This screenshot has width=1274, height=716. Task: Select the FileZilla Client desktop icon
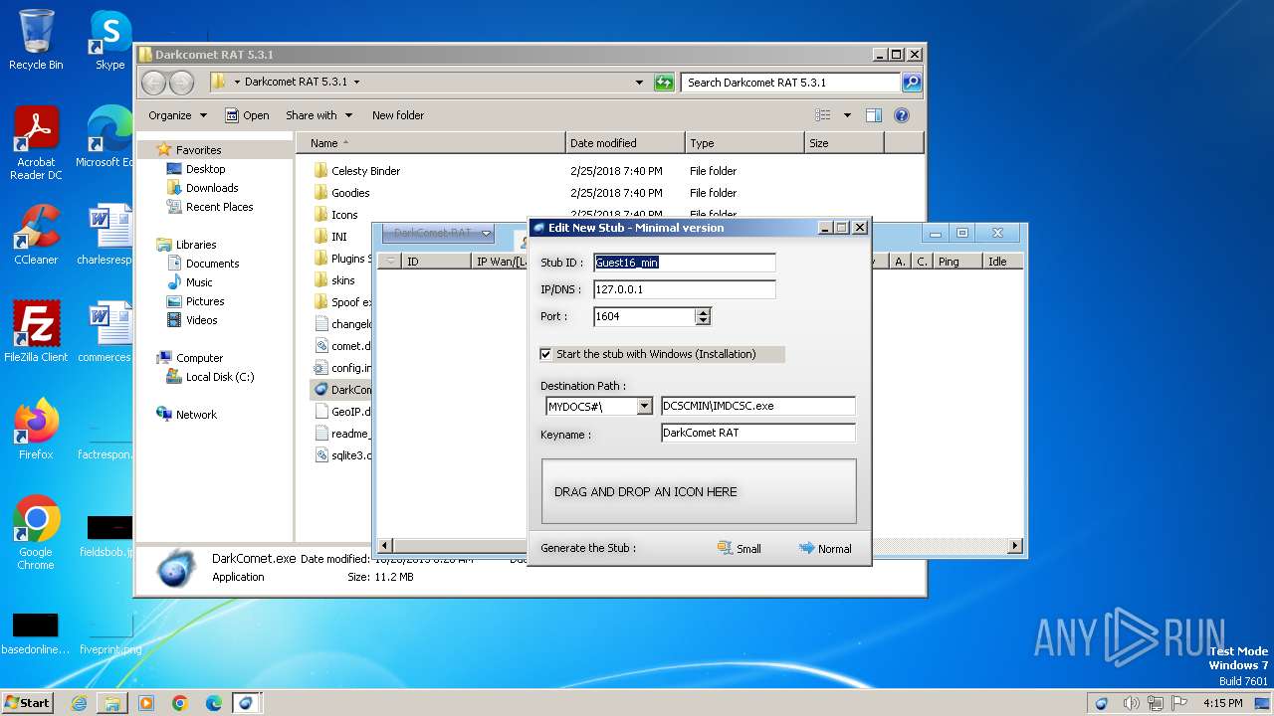pos(36,332)
